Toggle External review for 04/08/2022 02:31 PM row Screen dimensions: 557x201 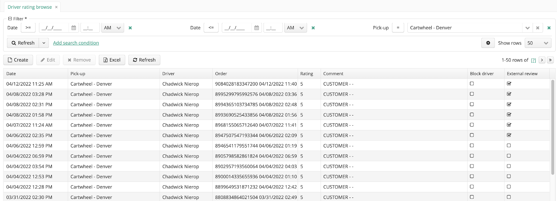(509, 104)
